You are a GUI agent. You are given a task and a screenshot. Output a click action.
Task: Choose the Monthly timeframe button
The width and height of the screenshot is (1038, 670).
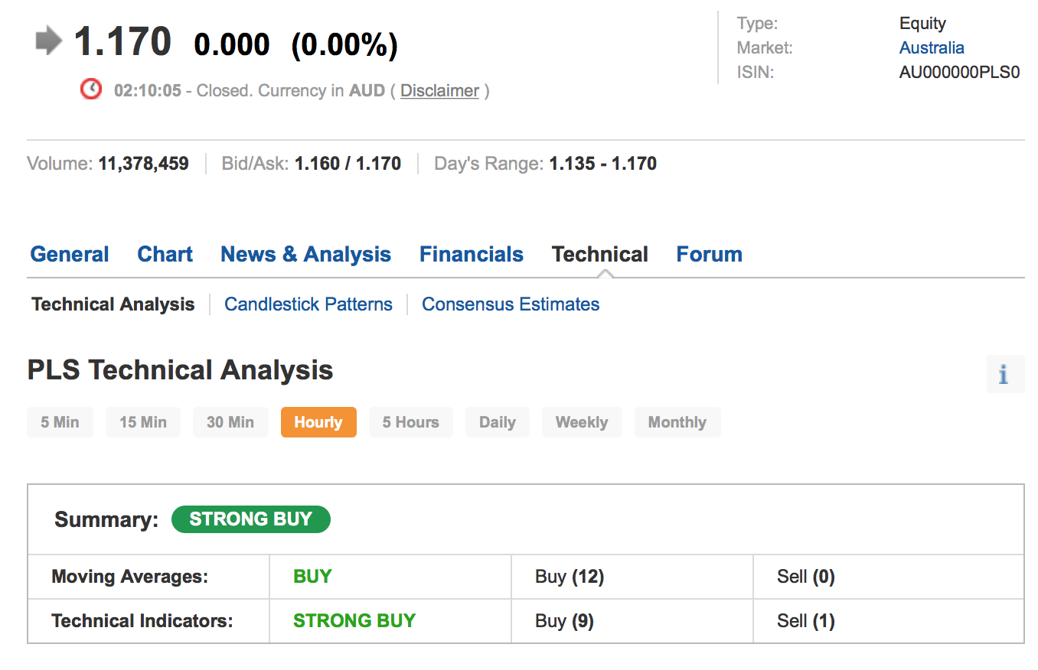[677, 422]
